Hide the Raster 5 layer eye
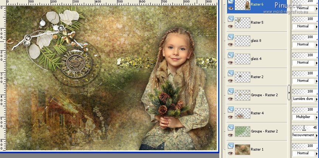319x158 pixels. [x=230, y=26]
